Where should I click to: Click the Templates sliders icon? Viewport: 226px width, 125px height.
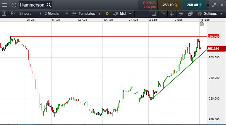74,14
